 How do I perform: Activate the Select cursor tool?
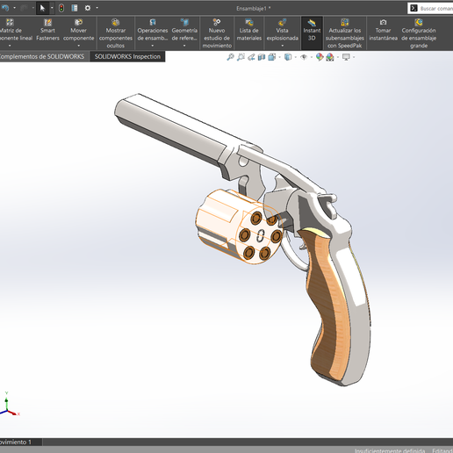click(42, 8)
